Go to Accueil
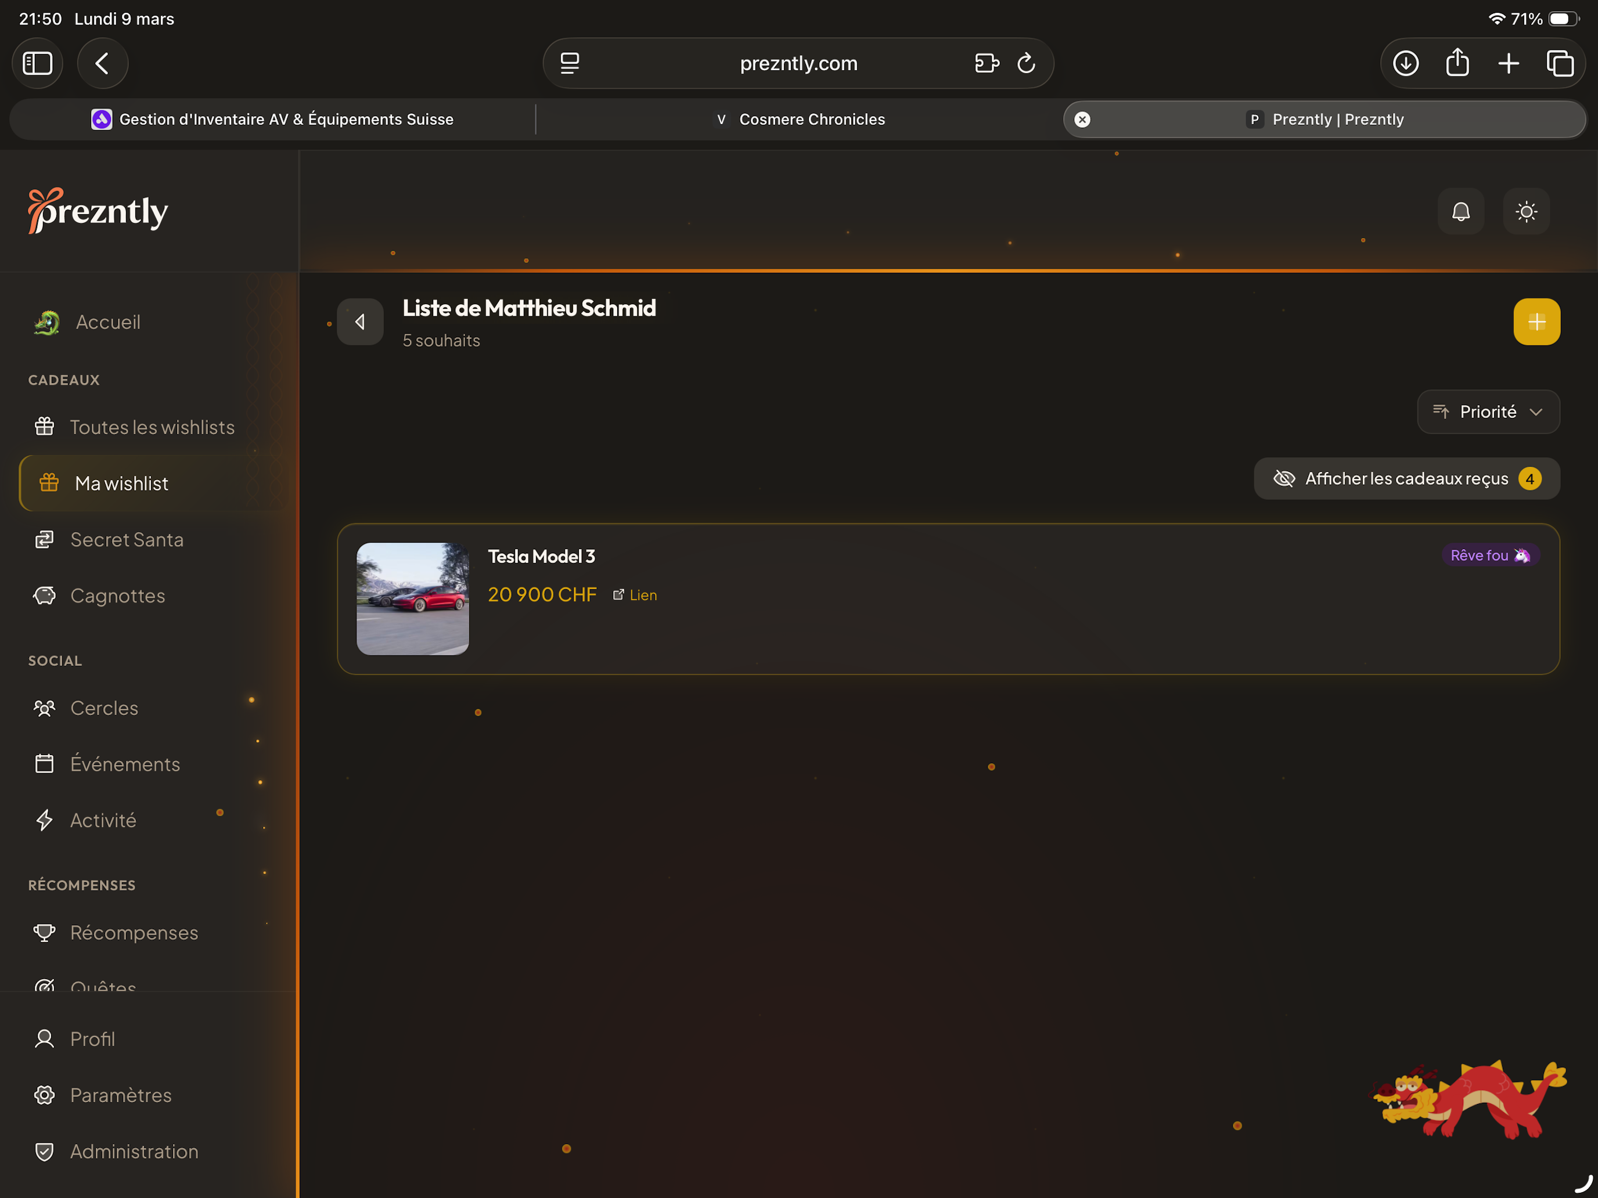Image resolution: width=1598 pixels, height=1198 pixels. 149,322
